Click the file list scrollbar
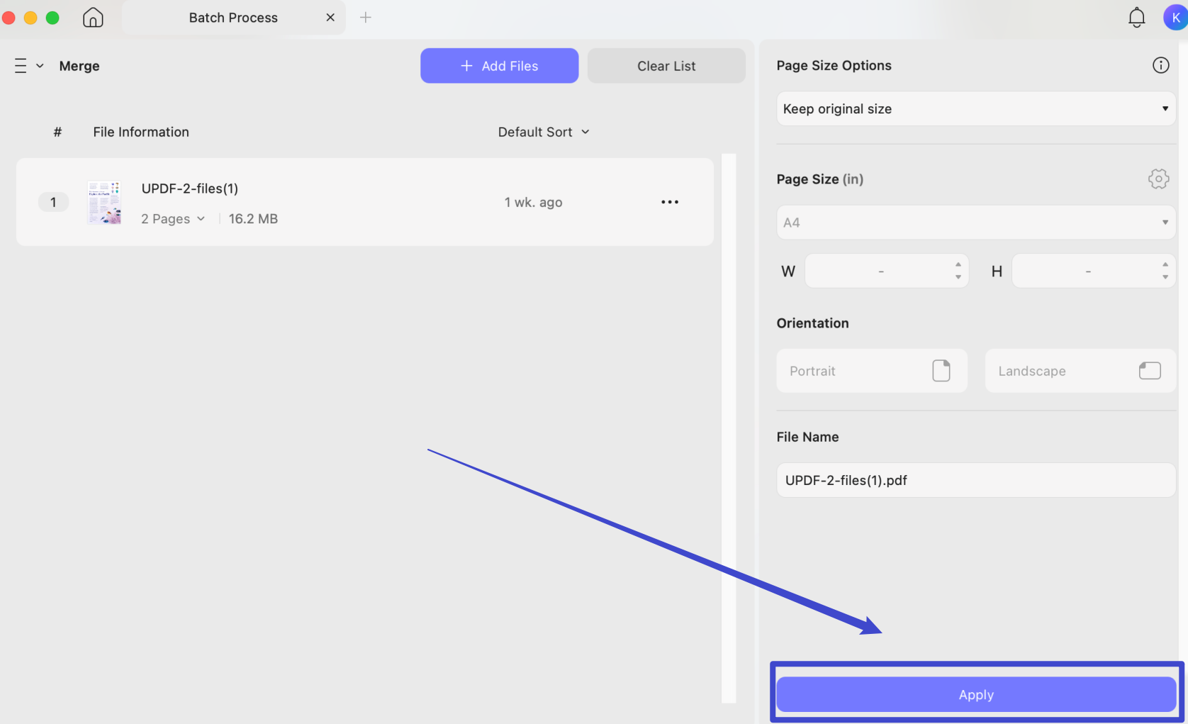Screen dimensions: 1188x724 [x=729, y=428]
